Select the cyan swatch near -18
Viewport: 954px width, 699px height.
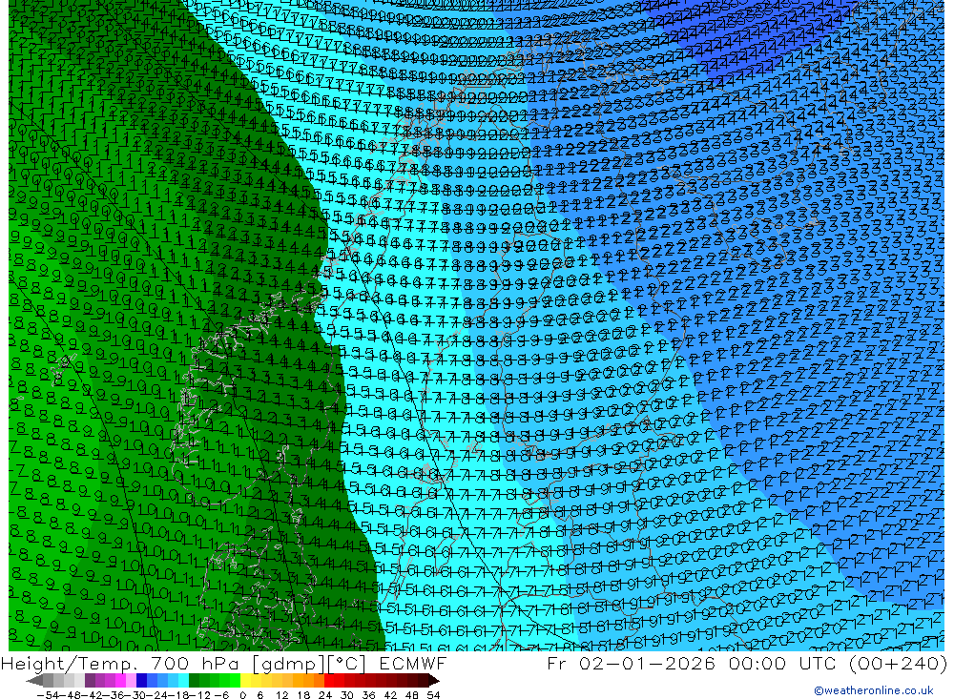pos(182,681)
